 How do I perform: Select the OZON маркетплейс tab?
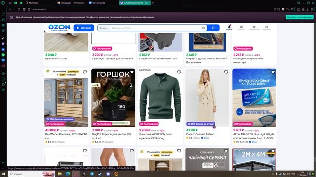click(135, 3)
